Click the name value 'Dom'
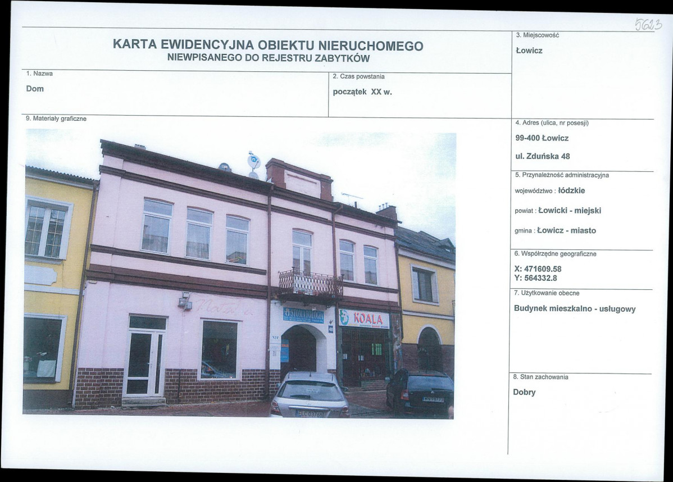This screenshot has width=673, height=482. (35, 89)
